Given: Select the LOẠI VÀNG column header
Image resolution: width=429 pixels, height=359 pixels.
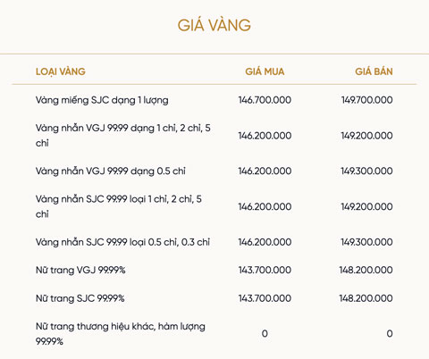Looking at the screenshot, I should tap(61, 71).
